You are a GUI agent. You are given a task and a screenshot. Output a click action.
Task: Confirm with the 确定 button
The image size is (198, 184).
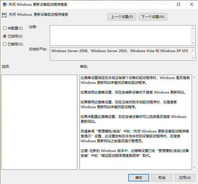pyautogui.click(x=138, y=178)
